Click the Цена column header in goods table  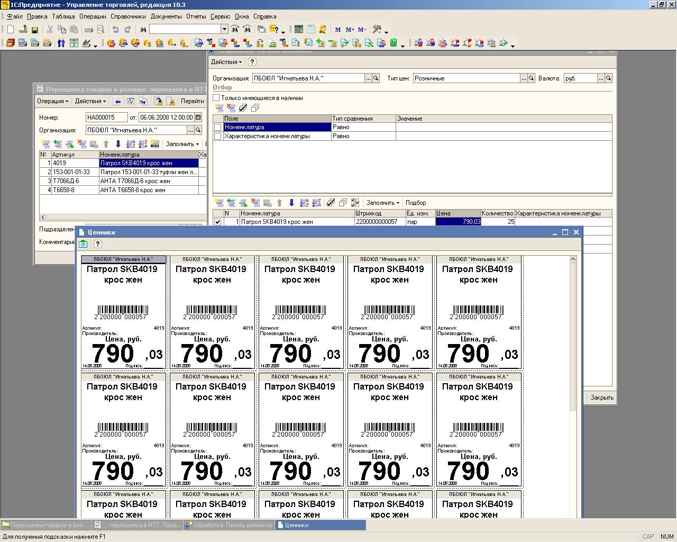(458, 213)
